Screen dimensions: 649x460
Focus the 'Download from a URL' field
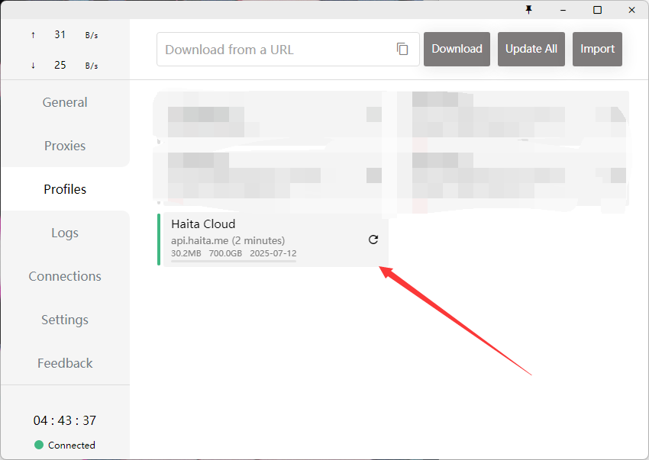275,50
